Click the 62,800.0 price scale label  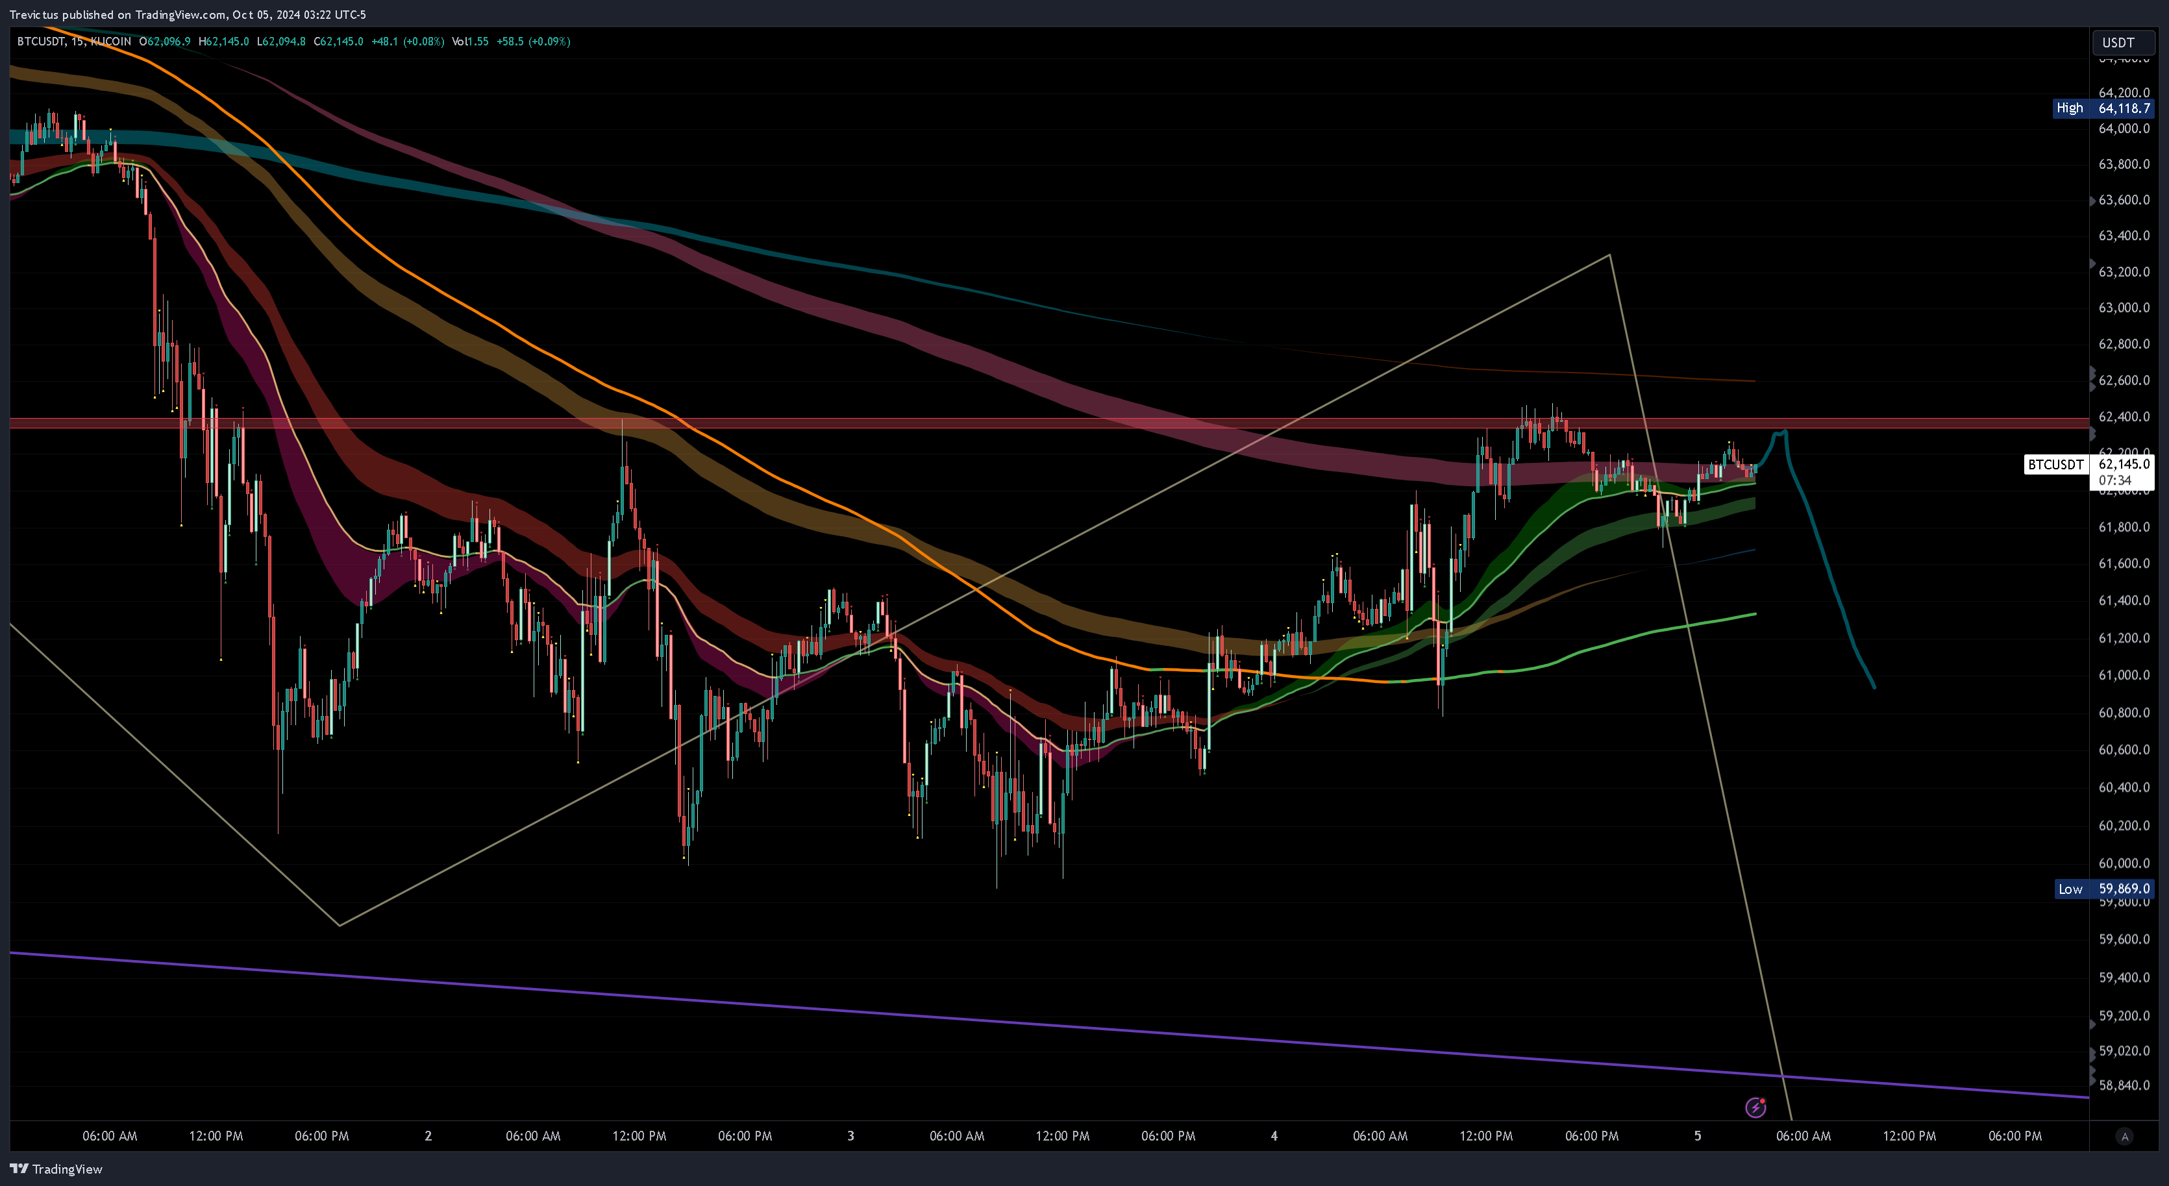pos(2124,344)
